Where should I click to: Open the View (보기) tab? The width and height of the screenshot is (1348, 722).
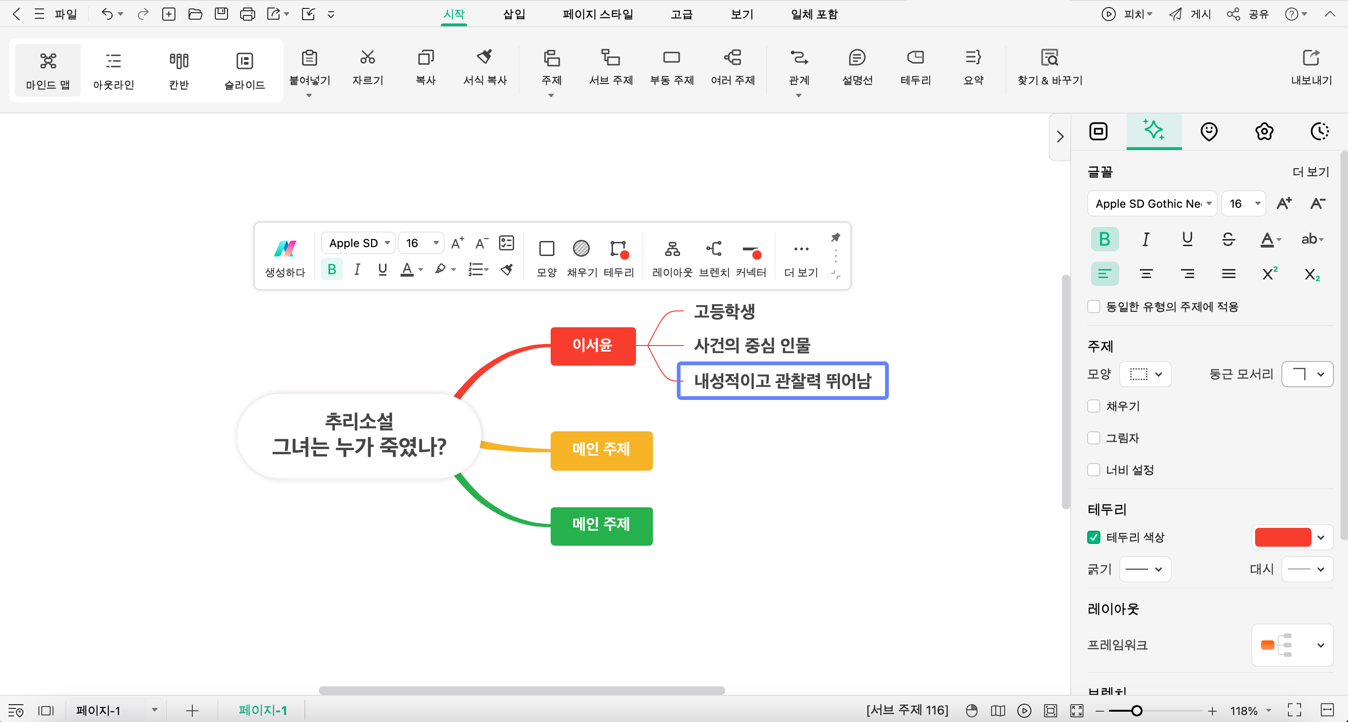[x=742, y=14]
